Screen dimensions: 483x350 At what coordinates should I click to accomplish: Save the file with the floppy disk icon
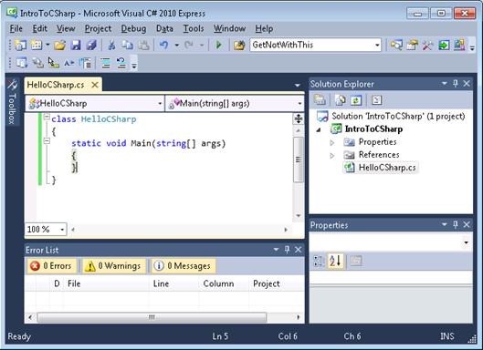(x=76, y=46)
